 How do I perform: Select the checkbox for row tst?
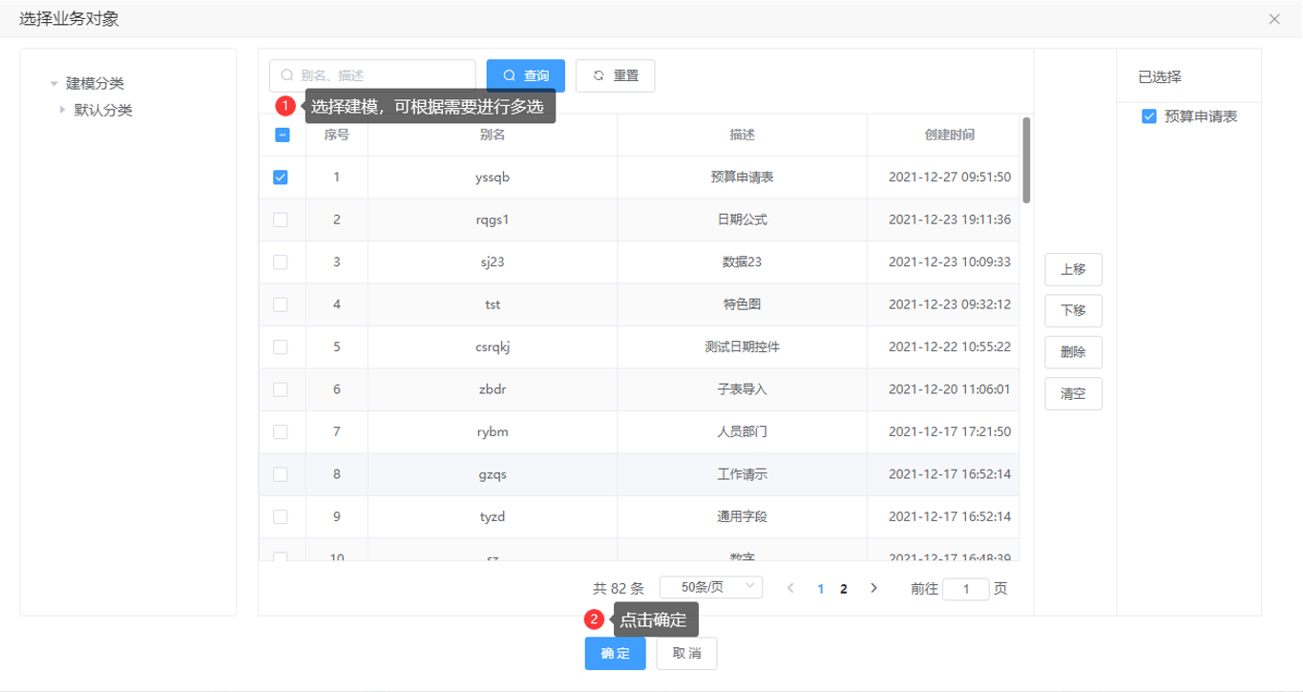point(281,304)
